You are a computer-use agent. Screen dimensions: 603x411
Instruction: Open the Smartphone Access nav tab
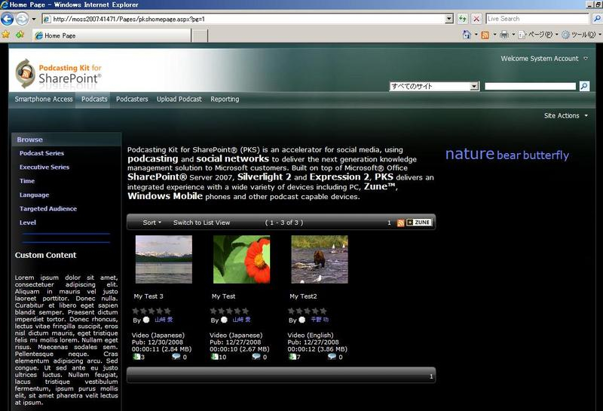point(44,100)
